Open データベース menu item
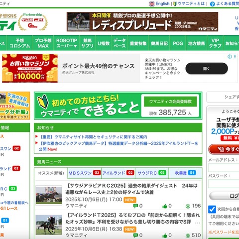 pyautogui.click(x=119, y=43)
